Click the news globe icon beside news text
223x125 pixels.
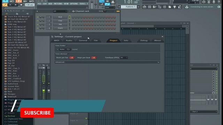pyautogui.click(x=219, y=7)
